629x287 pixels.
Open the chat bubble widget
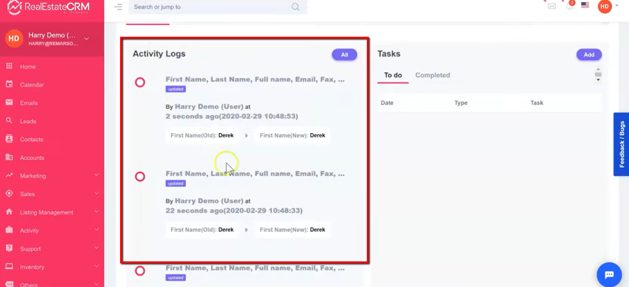point(609,274)
